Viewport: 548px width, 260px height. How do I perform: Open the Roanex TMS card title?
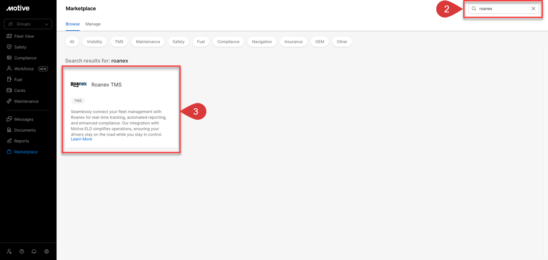[x=107, y=85]
